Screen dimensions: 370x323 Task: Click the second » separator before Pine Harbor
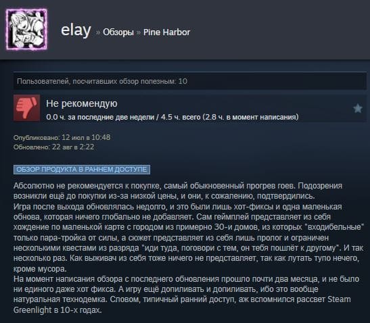139,32
